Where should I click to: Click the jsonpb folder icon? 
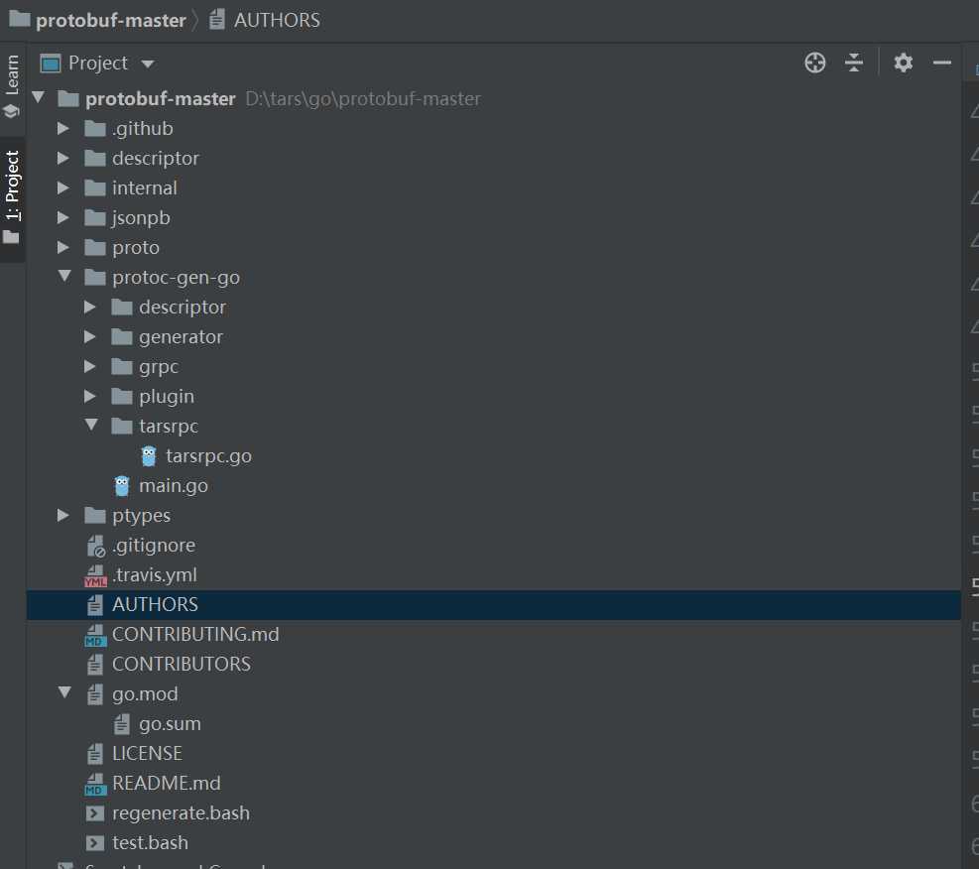95,218
